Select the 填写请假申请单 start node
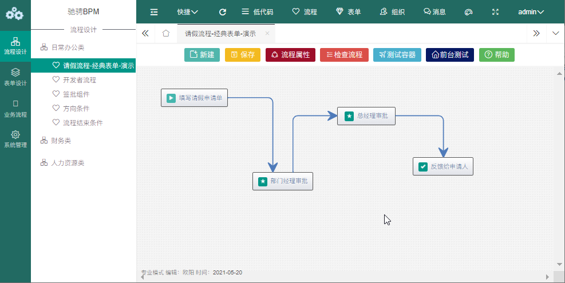Screen dimensions: 565x283 [x=194, y=98]
